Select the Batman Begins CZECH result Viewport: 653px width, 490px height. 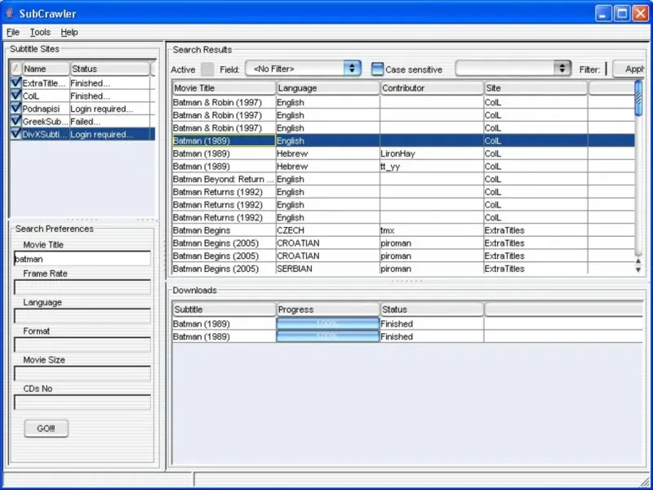pyautogui.click(x=403, y=230)
